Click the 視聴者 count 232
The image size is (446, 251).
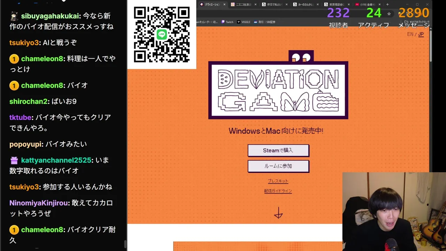(338, 13)
